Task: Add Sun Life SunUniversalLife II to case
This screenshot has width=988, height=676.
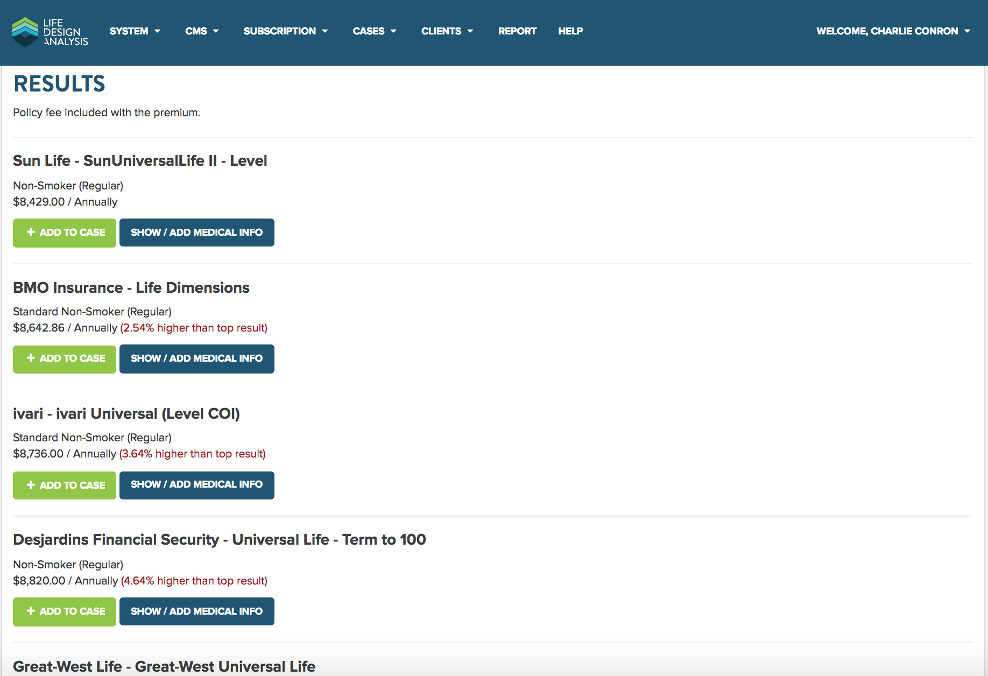Action: 65,233
